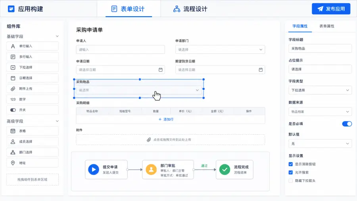This screenshot has height=201, width=357.
Task: Collapse the 基础字段 section
Action: click(x=57, y=36)
